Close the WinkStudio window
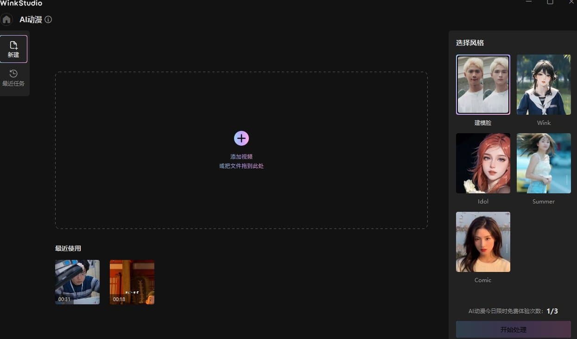Image resolution: width=577 pixels, height=339 pixels. (x=571, y=2)
